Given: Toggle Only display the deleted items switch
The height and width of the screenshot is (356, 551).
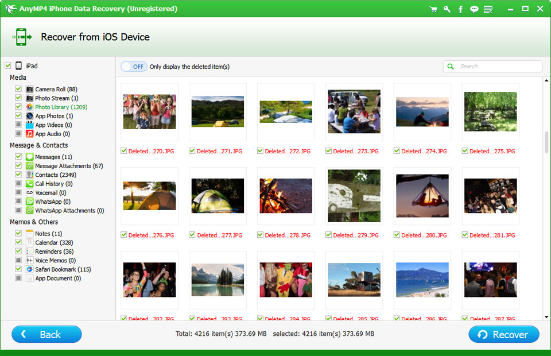Looking at the screenshot, I should coord(134,67).
